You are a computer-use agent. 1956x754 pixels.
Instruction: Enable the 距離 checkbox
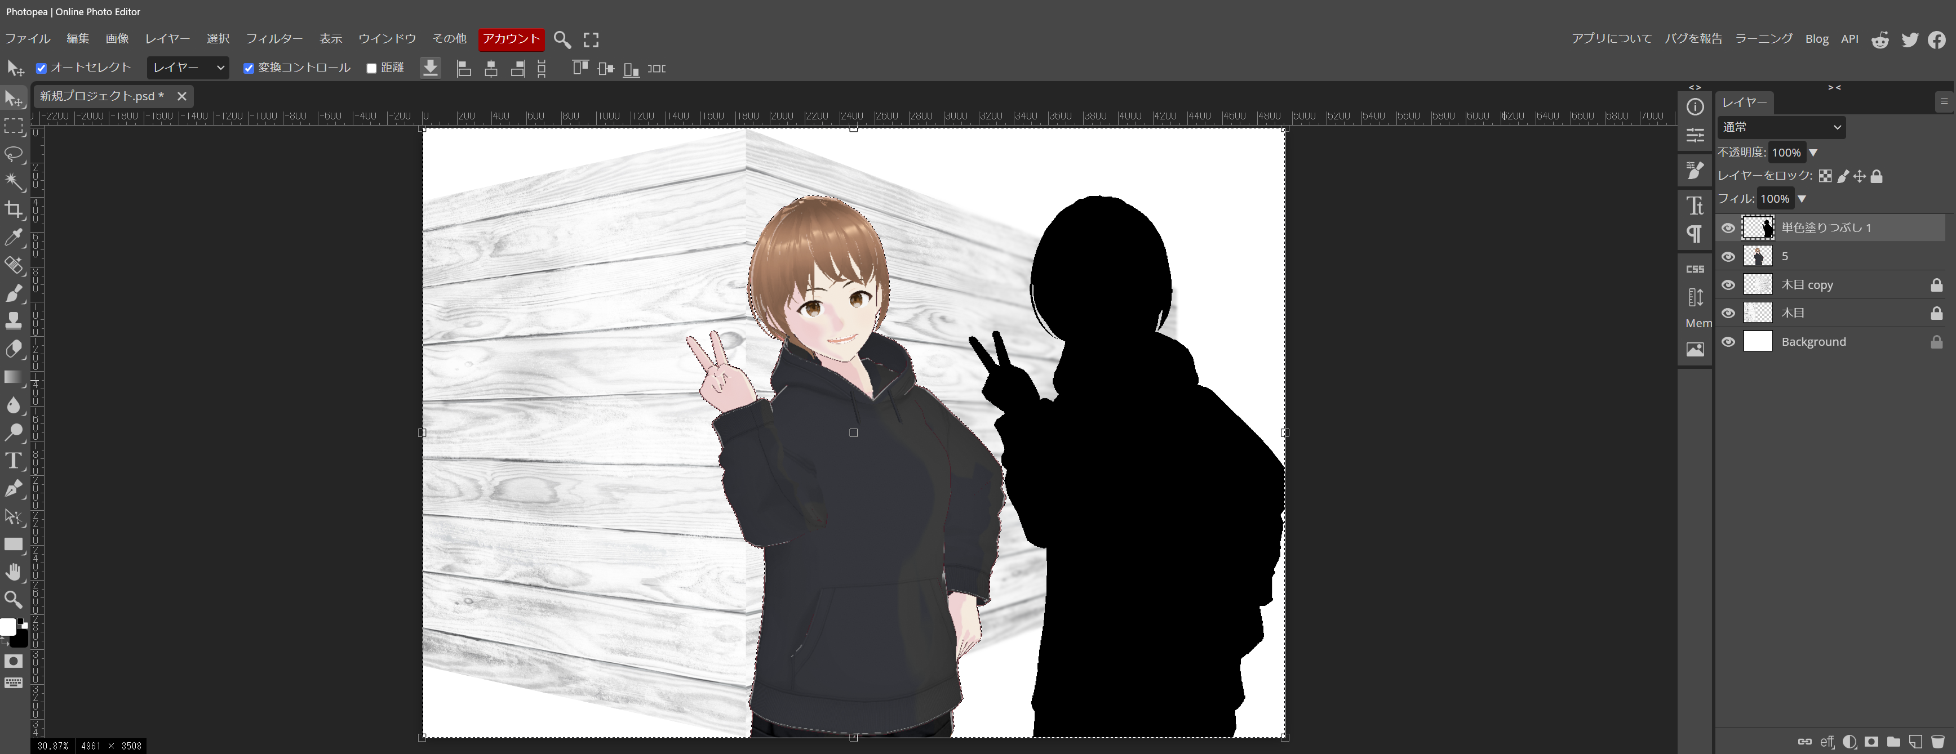(x=372, y=68)
